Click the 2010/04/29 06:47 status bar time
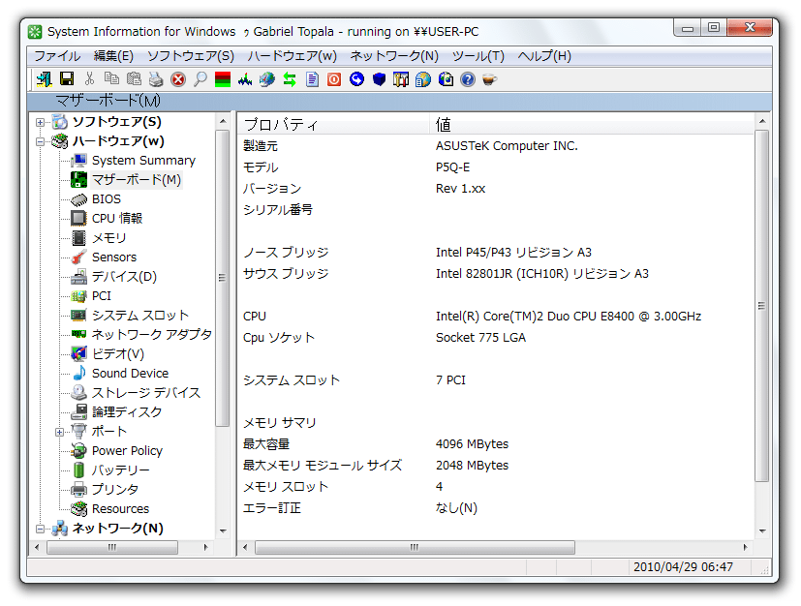801x606 pixels. pos(683,567)
